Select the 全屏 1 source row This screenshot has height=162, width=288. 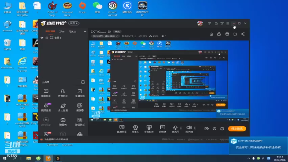[63, 38]
